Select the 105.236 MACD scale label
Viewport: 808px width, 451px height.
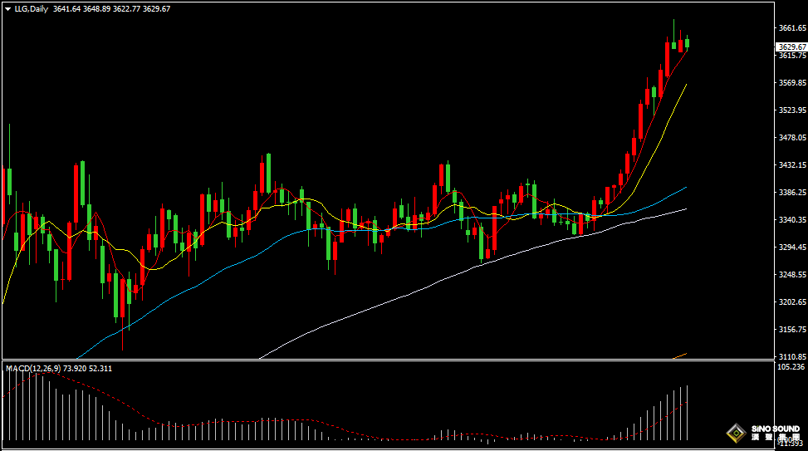coord(791,367)
